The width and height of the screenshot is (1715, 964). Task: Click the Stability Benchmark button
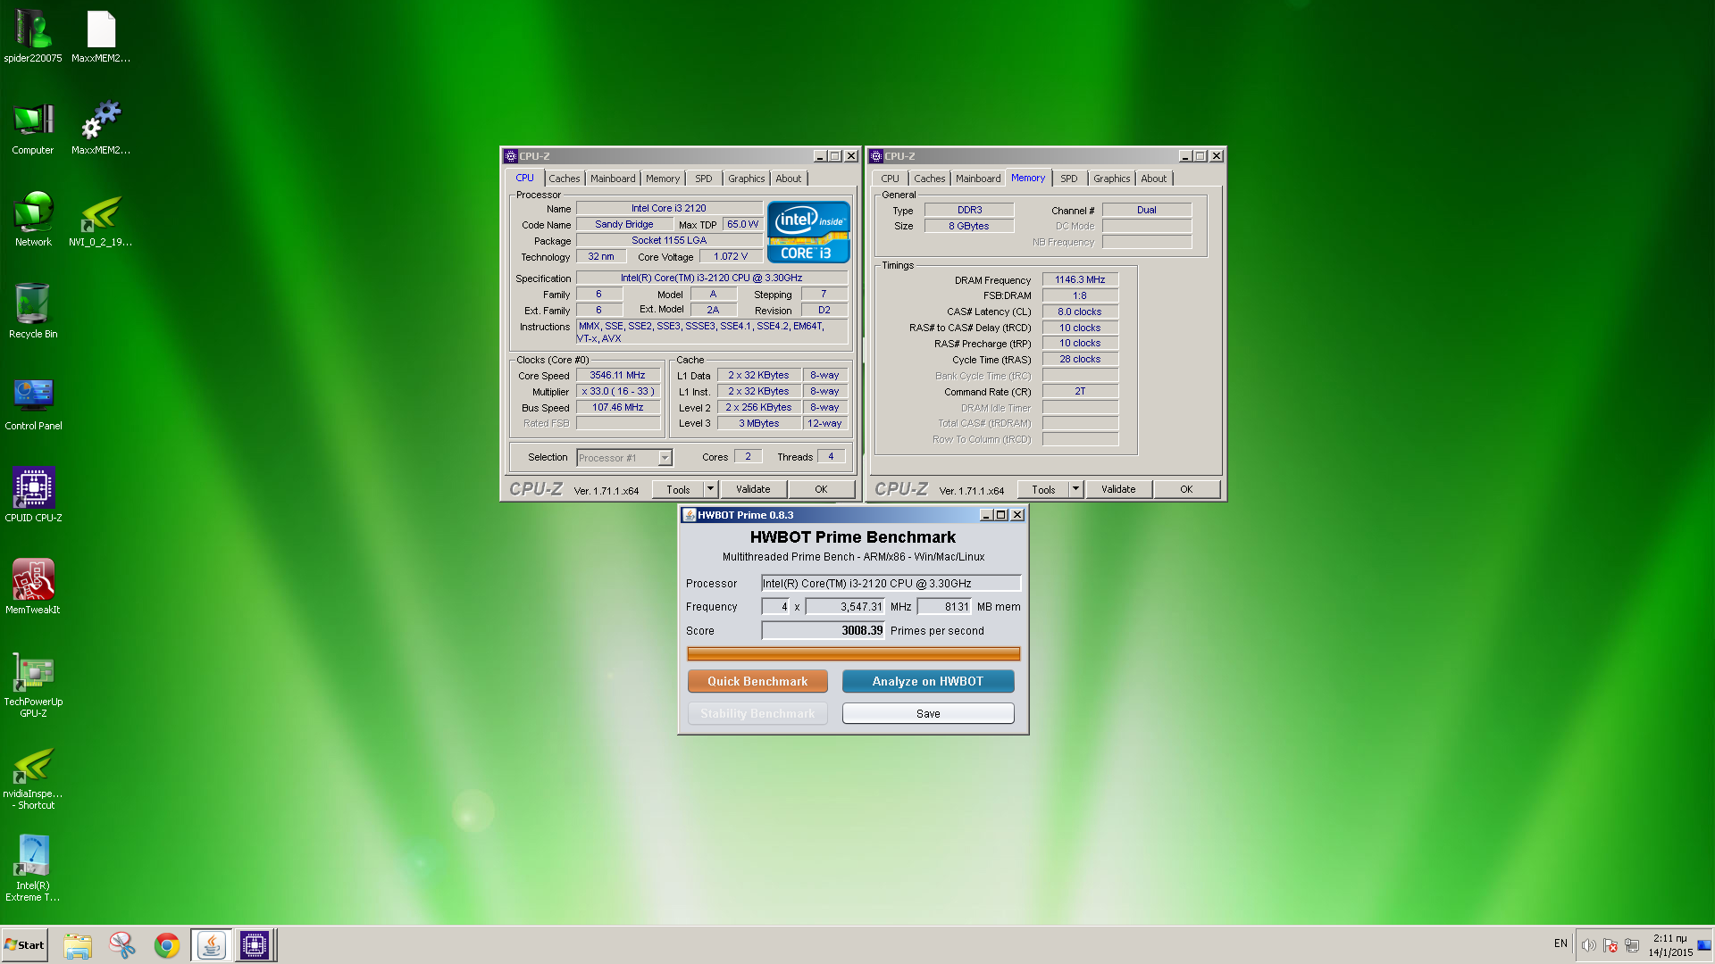[757, 713]
